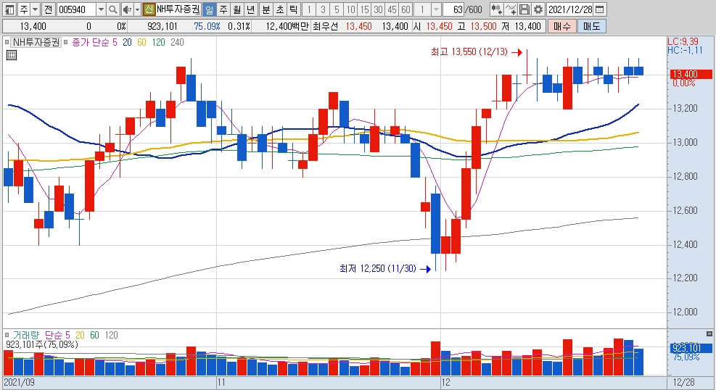Click the panel layout icon at the toolbar start
Screen dimensions: 716x390
[9, 9]
